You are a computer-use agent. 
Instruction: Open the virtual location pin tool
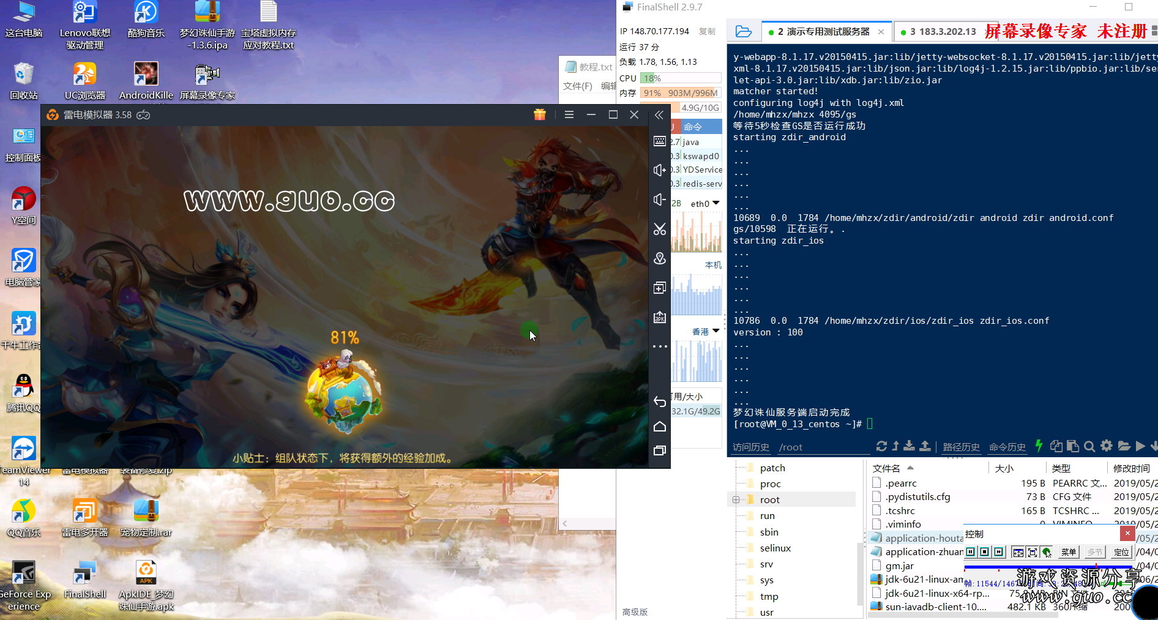659,259
